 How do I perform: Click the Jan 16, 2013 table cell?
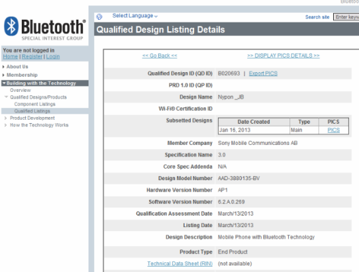point(254,130)
